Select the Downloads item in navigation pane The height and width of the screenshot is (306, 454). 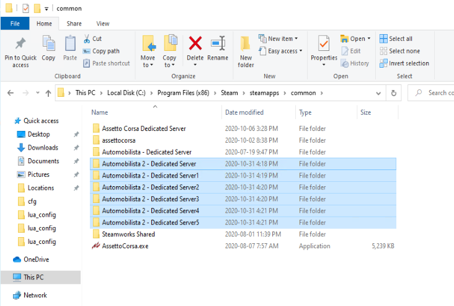[x=43, y=148]
